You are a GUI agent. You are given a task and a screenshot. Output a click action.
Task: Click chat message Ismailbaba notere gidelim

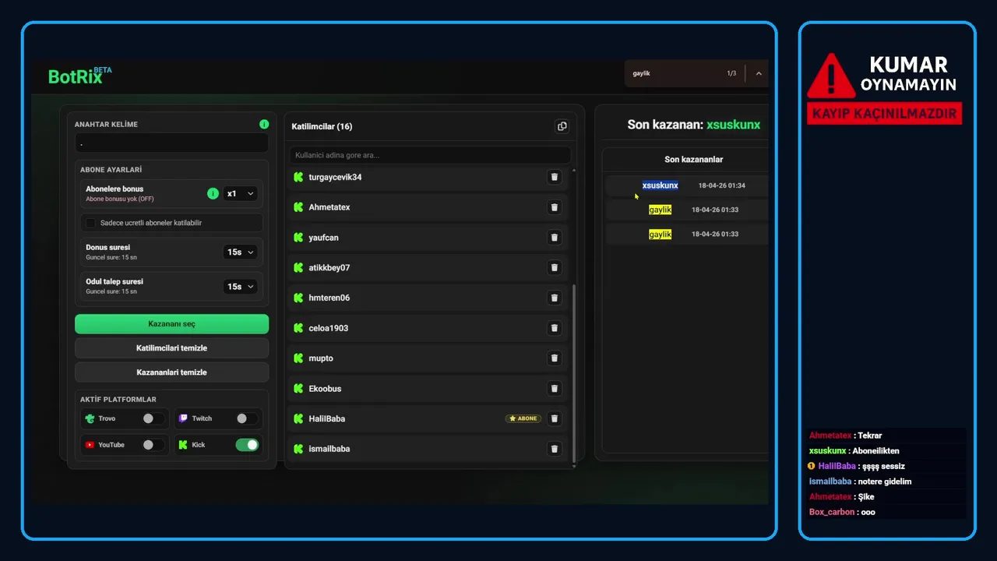(x=860, y=482)
